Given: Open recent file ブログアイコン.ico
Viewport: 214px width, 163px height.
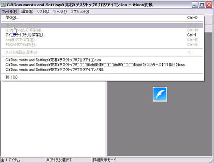Looking at the screenshot, I should (x=102, y=60).
